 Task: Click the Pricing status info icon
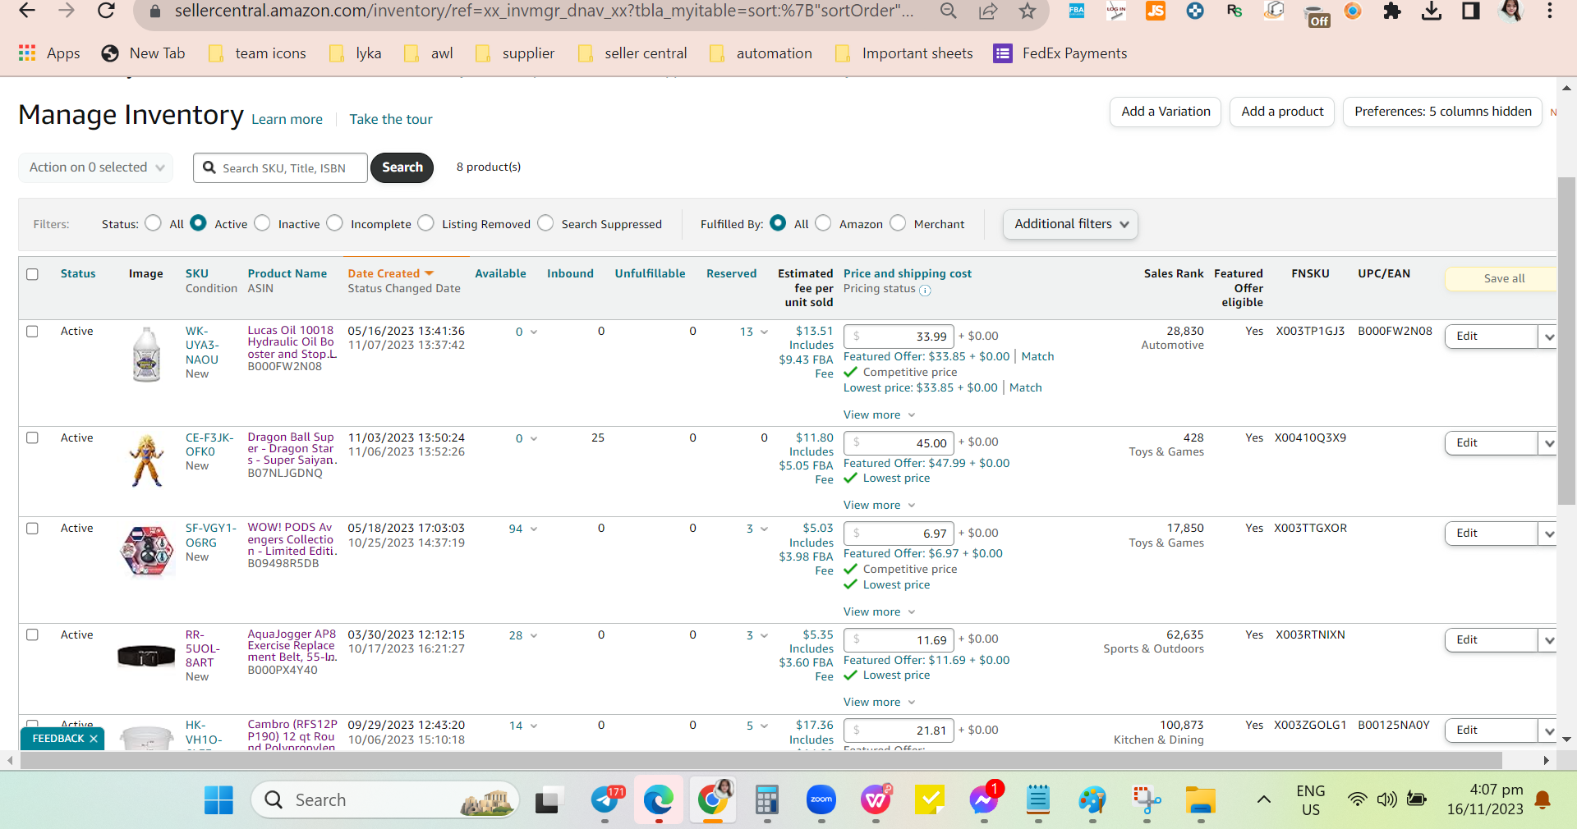(925, 290)
